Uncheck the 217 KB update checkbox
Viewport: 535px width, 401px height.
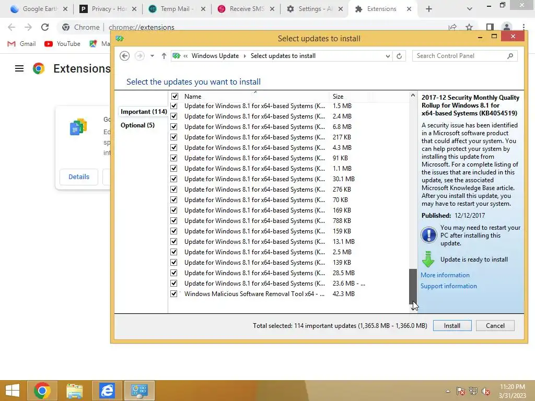click(173, 137)
